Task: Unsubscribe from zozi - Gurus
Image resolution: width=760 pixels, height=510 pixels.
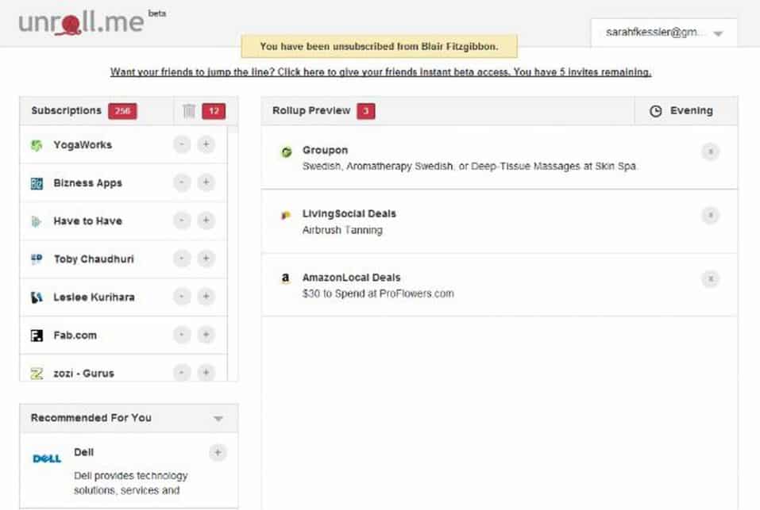Action: coord(182,373)
